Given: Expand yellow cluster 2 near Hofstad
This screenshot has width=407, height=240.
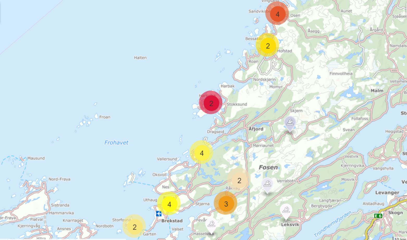Looking at the screenshot, I should click(x=268, y=46).
